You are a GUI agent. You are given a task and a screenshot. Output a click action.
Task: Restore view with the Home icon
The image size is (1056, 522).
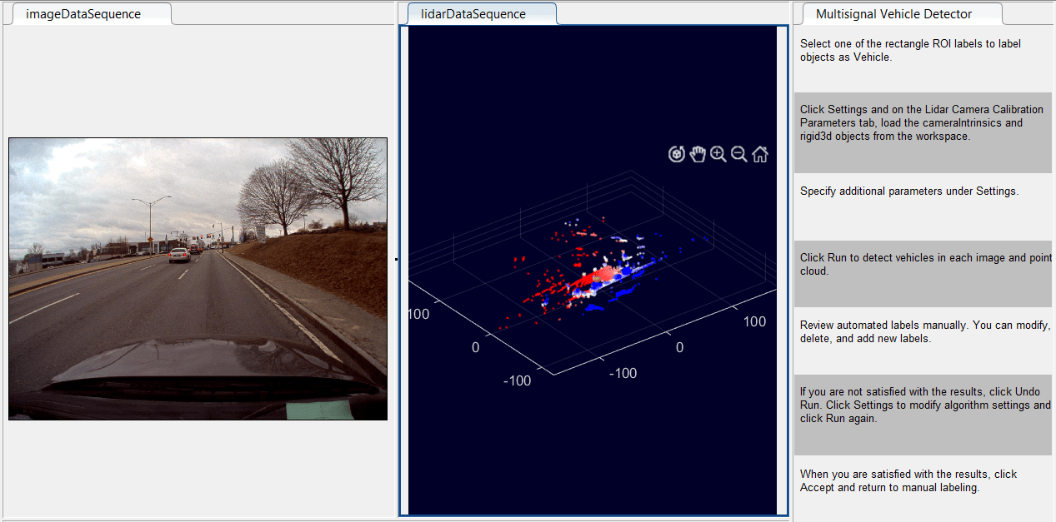759,154
